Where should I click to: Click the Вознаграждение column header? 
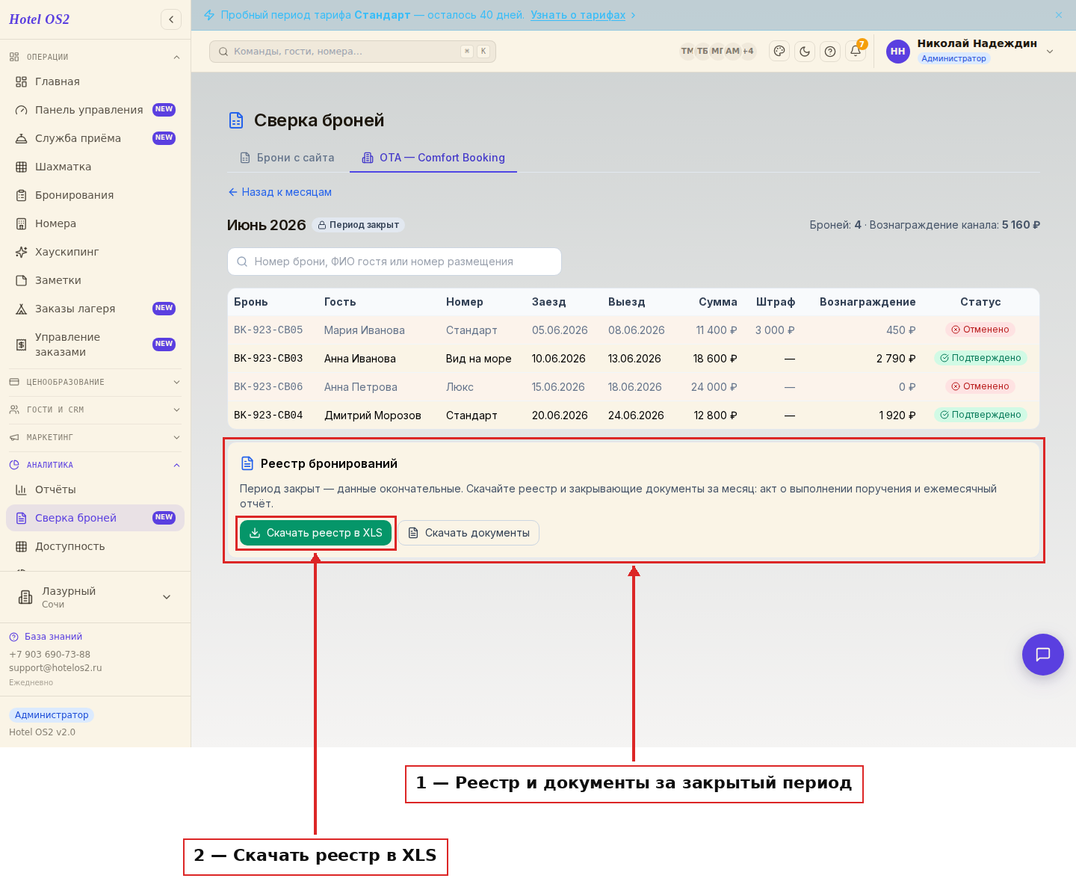[868, 302]
